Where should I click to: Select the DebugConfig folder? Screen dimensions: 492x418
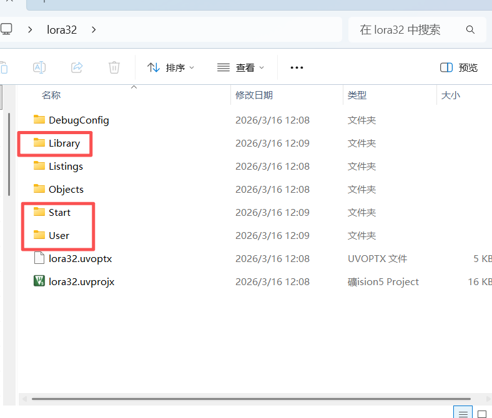(79, 120)
